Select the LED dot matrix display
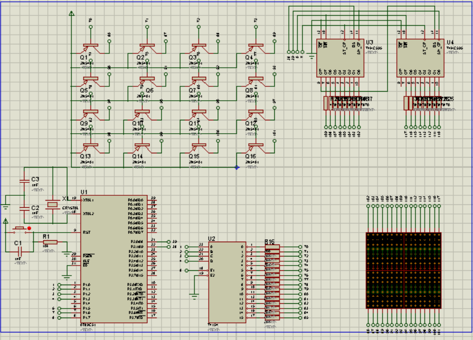473x340 pixels. pyautogui.click(x=403, y=270)
